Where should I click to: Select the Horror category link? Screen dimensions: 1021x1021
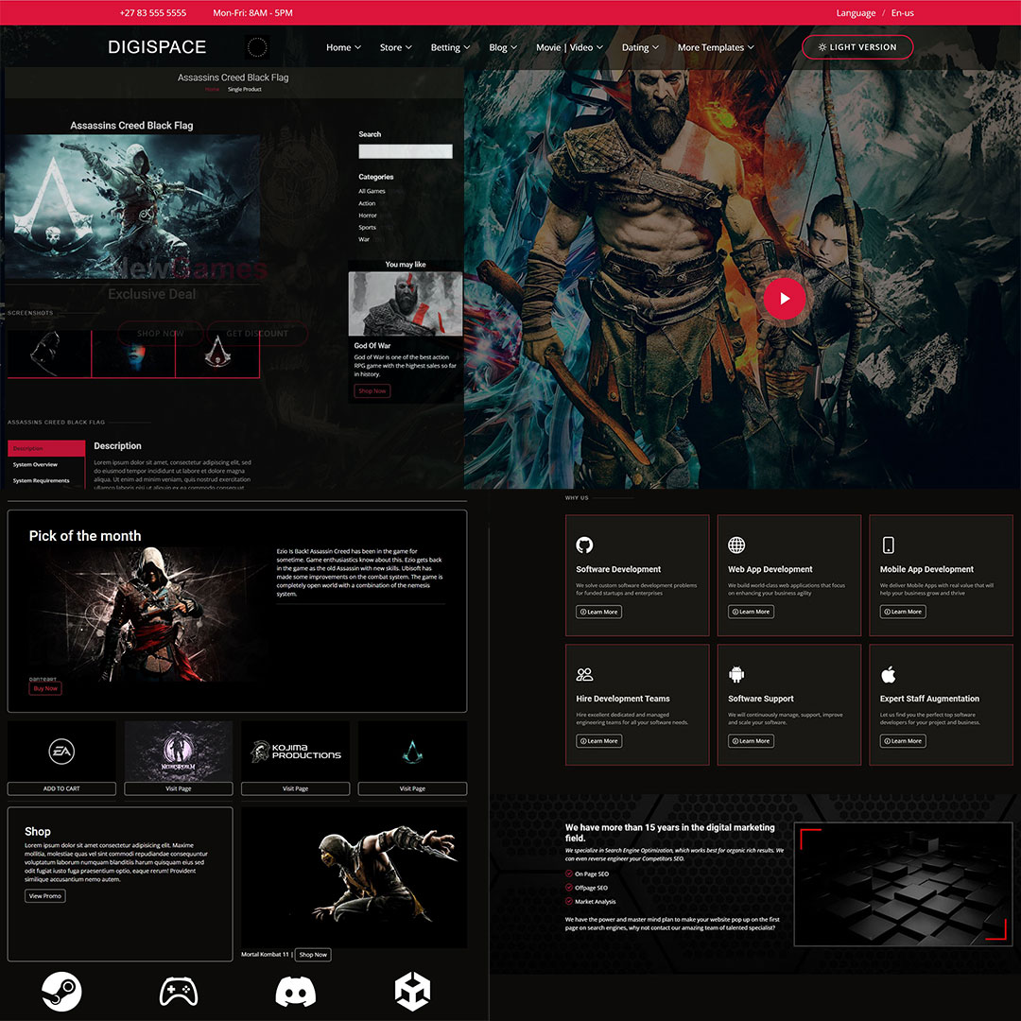click(x=368, y=216)
